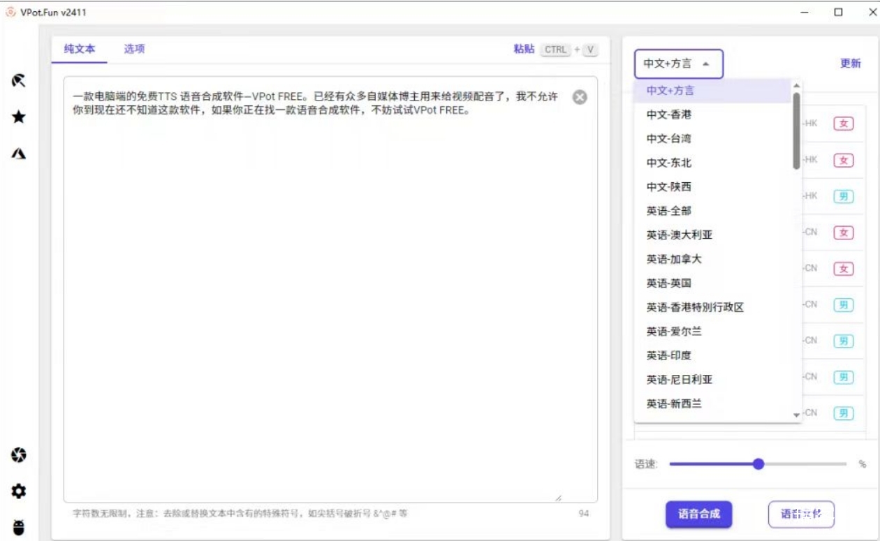Click the 语速 speed slider handle
The height and width of the screenshot is (541, 880).
(x=758, y=464)
